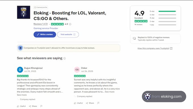Click Write a review button
Viewport: 193px width, 109px height.
pos(45,34)
